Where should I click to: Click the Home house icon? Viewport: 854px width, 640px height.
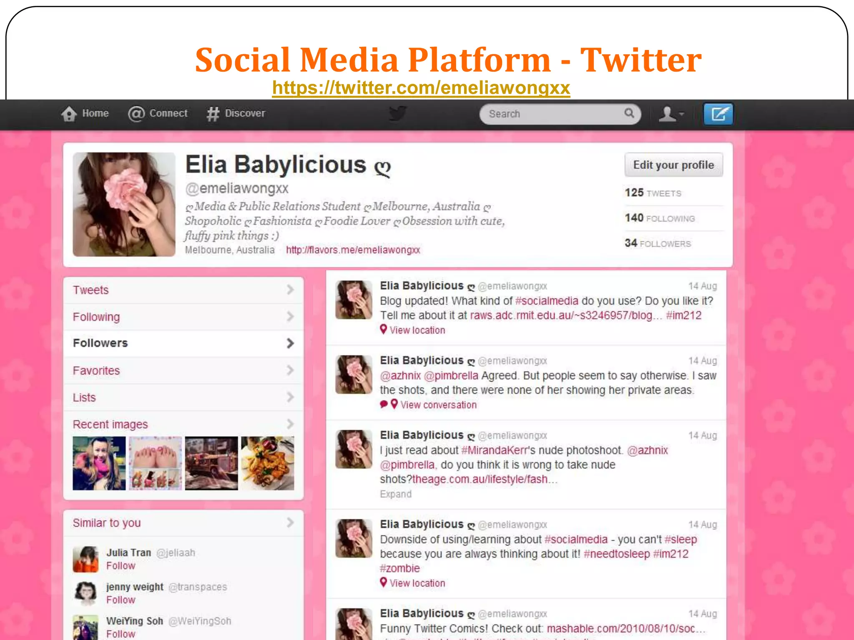69,113
